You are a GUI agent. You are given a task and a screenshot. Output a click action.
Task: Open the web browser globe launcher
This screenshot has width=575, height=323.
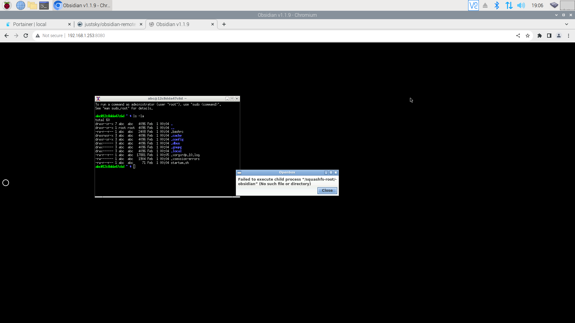(x=20, y=5)
